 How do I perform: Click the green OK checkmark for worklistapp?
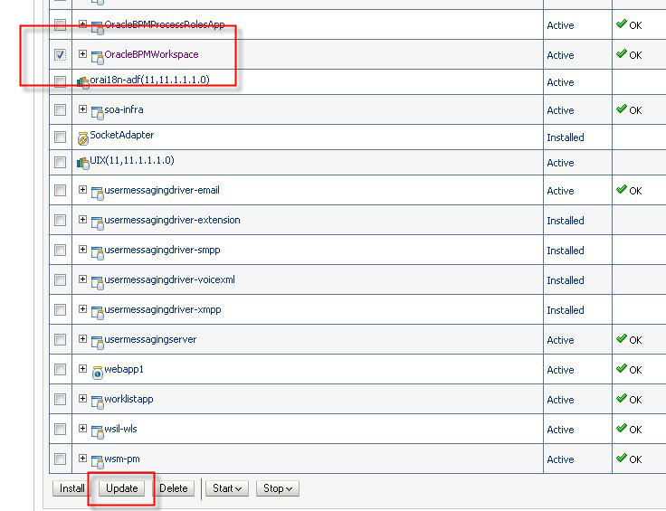pyautogui.click(x=622, y=398)
